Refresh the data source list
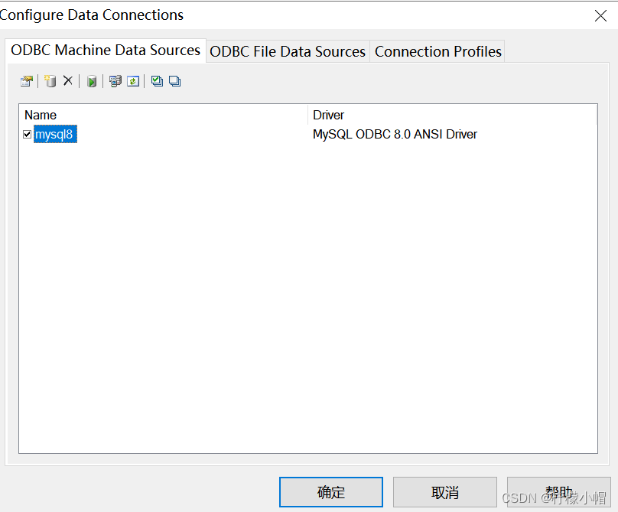The width and height of the screenshot is (618, 512). click(x=133, y=81)
